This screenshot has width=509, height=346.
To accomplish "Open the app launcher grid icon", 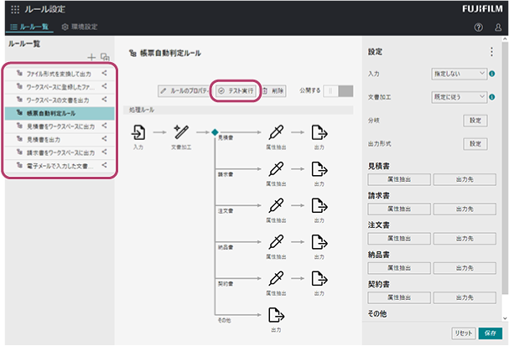I will point(15,9).
